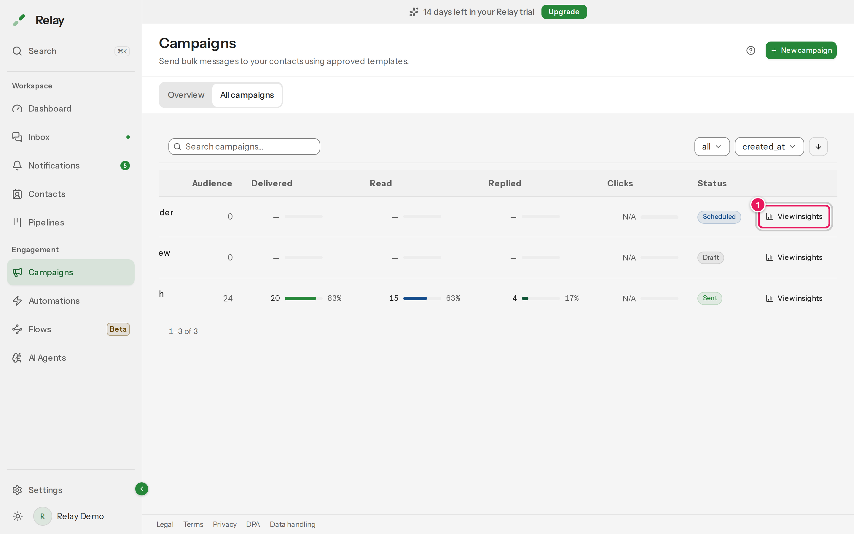Click the sparkle icon in trial banner

tap(414, 12)
